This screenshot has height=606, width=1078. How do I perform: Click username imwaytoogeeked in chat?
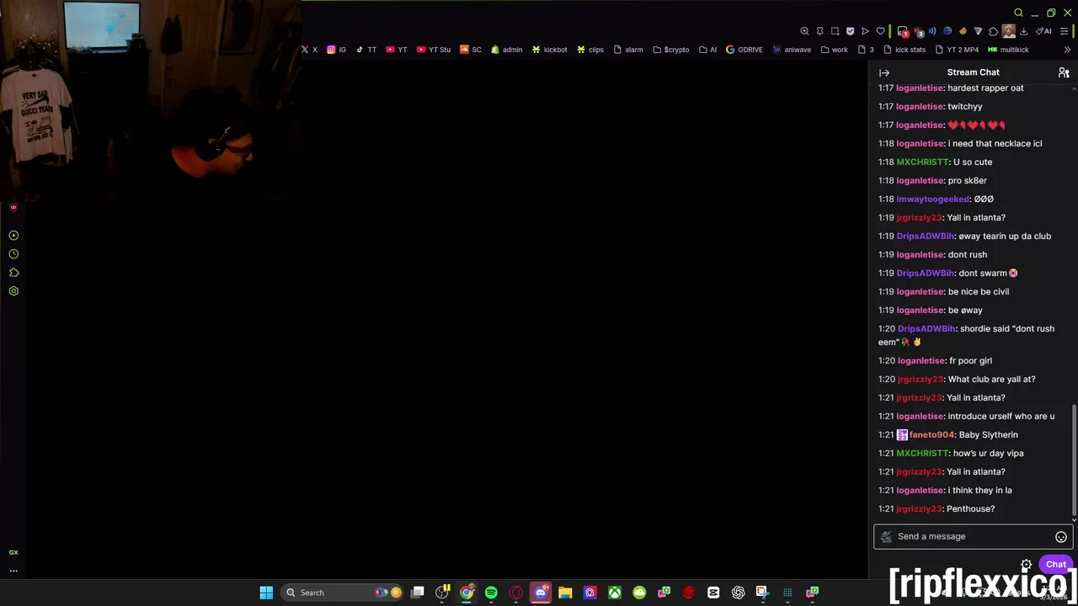(x=933, y=199)
